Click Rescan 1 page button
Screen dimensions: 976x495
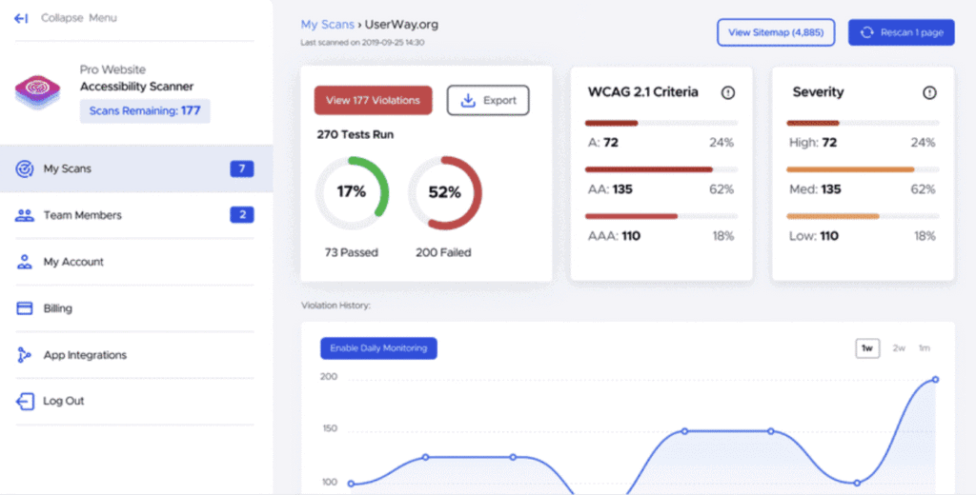pyautogui.click(x=902, y=32)
